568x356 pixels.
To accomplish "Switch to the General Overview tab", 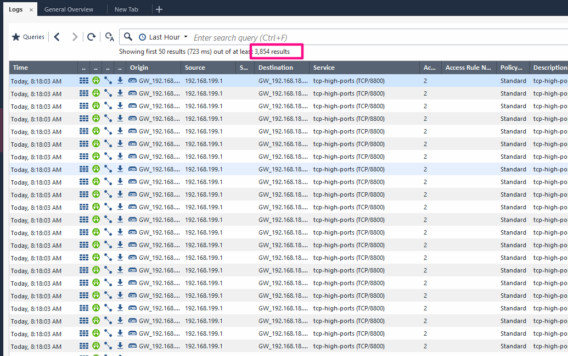I will (69, 9).
